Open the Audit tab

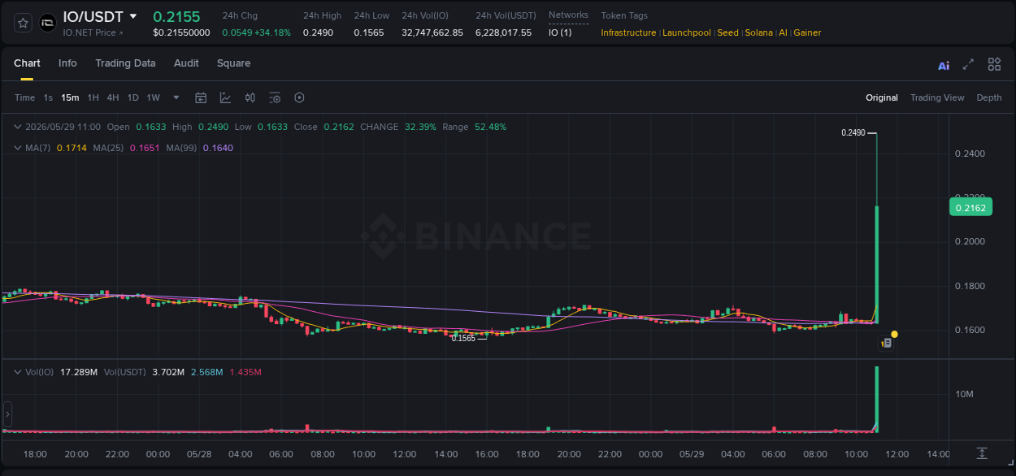(186, 63)
